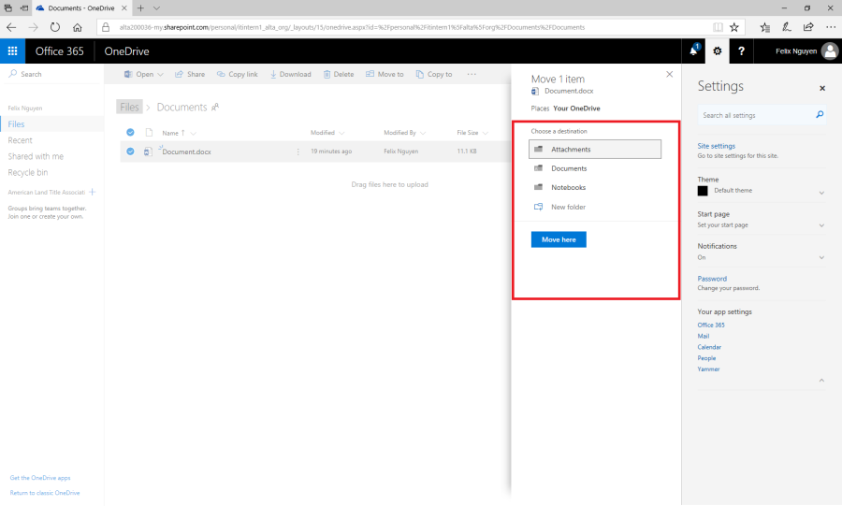The image size is (842, 506).
Task: Open browser tab list dropdown
Action: click(156, 8)
